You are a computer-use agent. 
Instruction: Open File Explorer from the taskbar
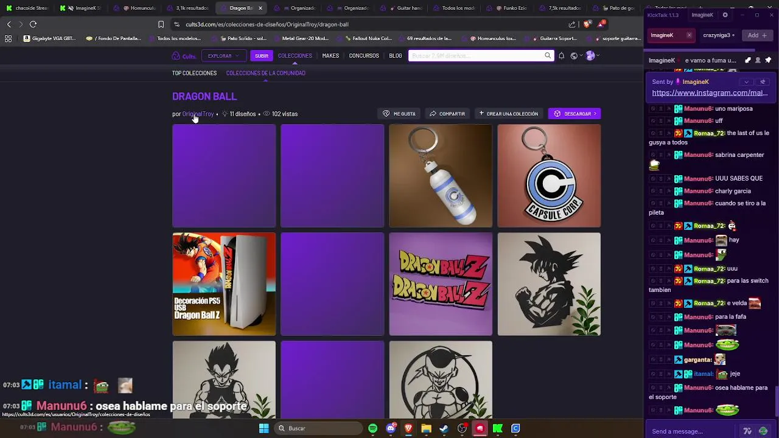pos(426,428)
